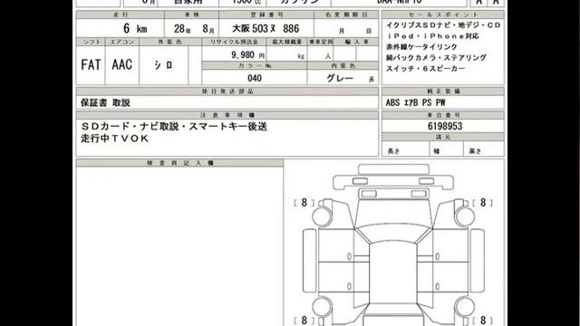This screenshot has height=326, width=580.
Task: Click the "車台番号" section header
Action: click(443, 115)
